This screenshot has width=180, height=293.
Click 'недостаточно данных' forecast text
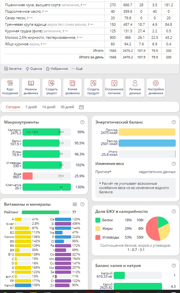(157, 172)
